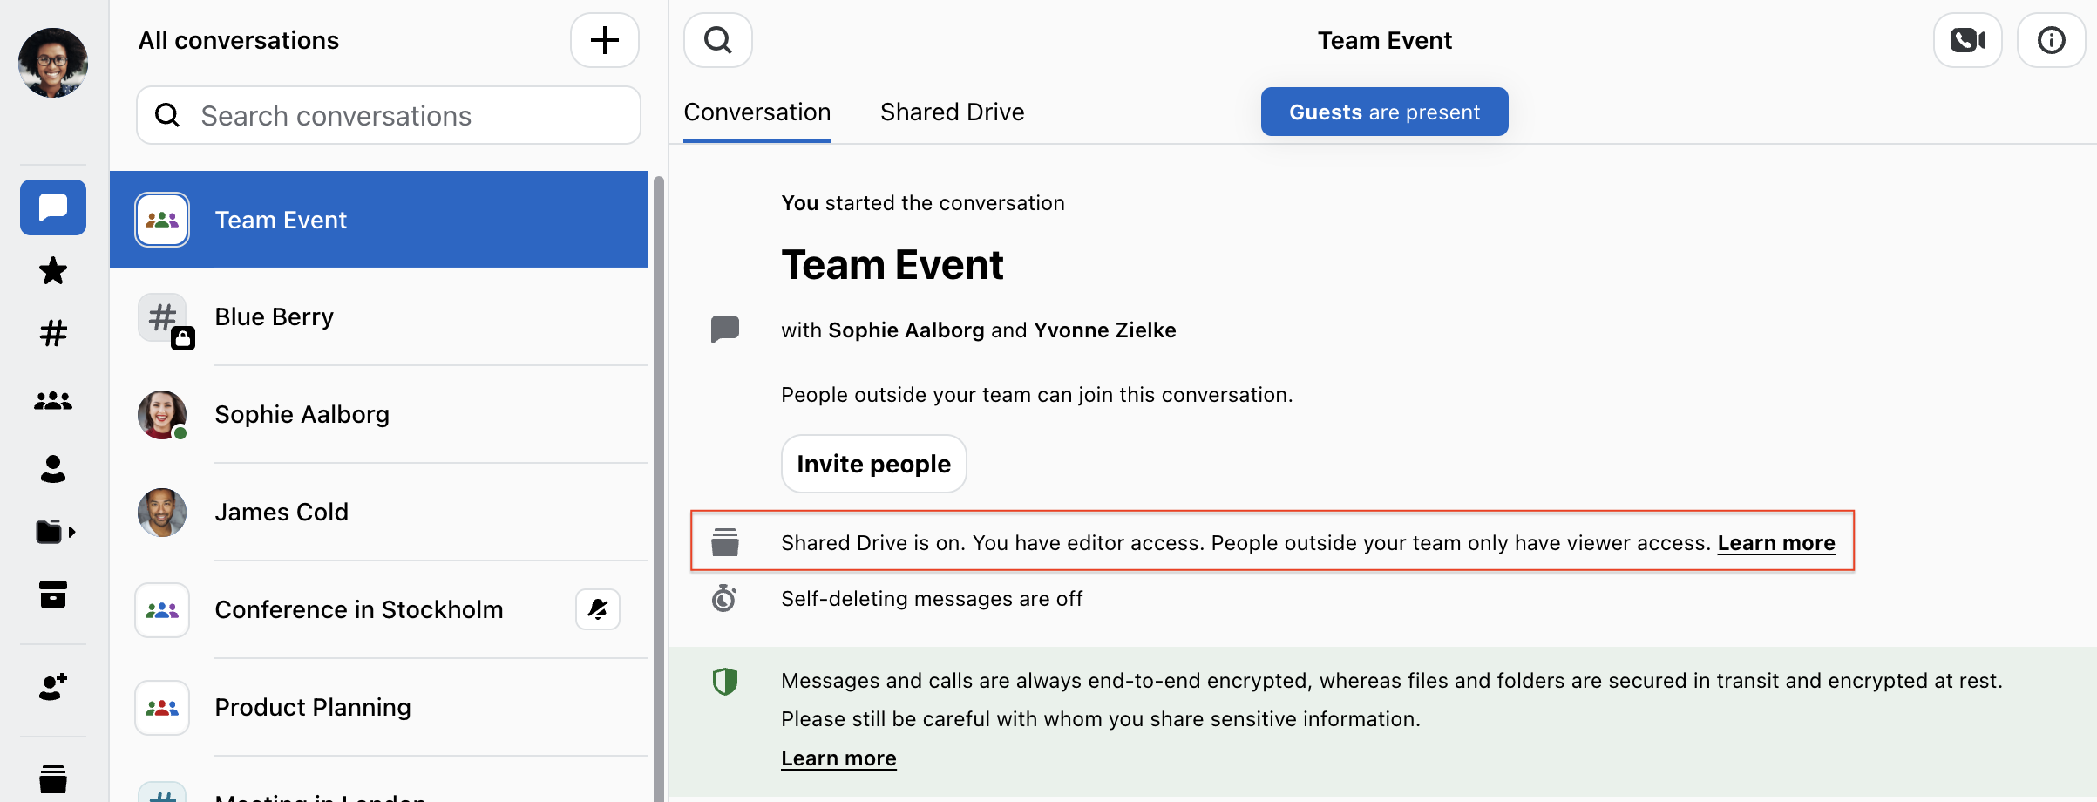Click the add-contact person-plus sidebar icon

pyautogui.click(x=53, y=687)
